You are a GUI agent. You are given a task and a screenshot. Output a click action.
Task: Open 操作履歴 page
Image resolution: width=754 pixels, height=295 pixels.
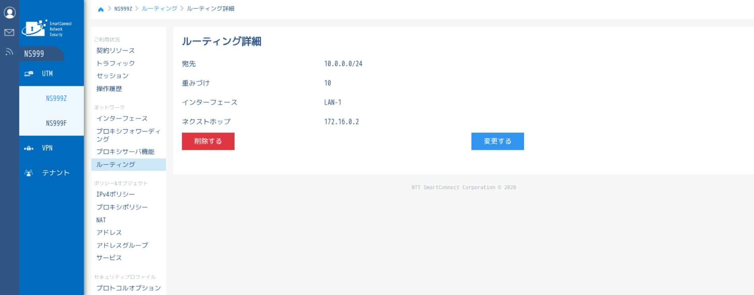109,89
